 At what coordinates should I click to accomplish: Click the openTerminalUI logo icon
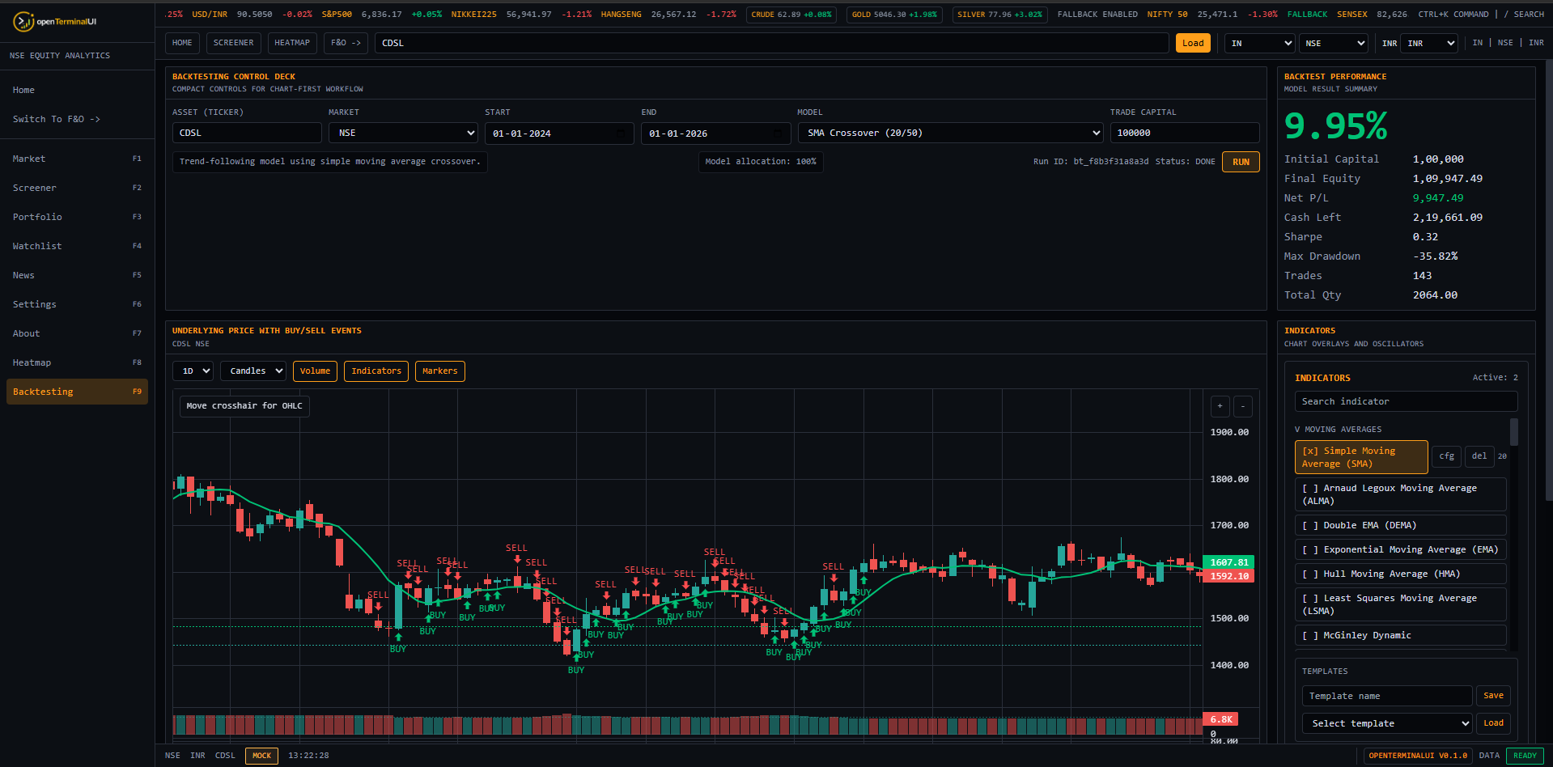pyautogui.click(x=25, y=21)
